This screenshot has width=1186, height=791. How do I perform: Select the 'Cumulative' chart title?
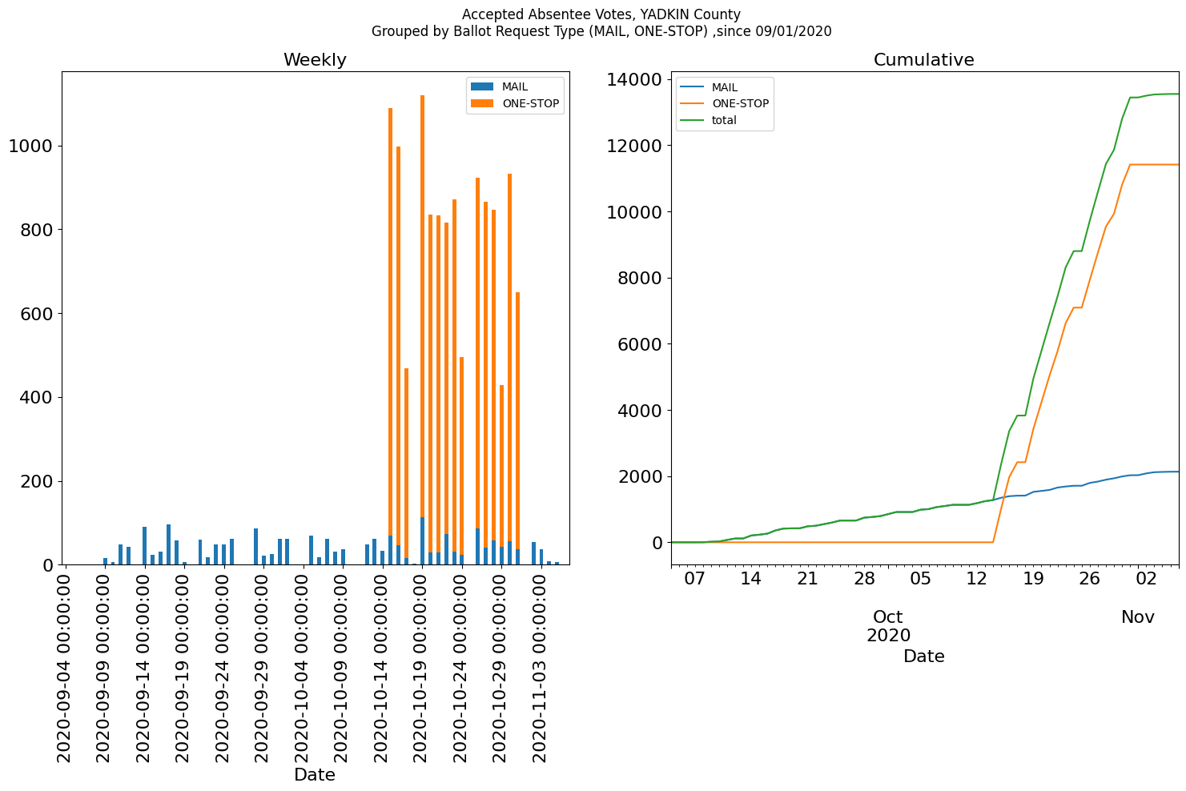(x=924, y=60)
